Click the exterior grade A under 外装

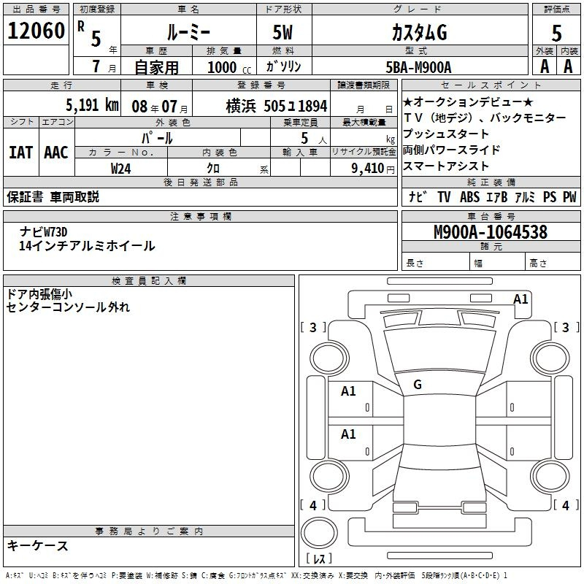pos(545,66)
